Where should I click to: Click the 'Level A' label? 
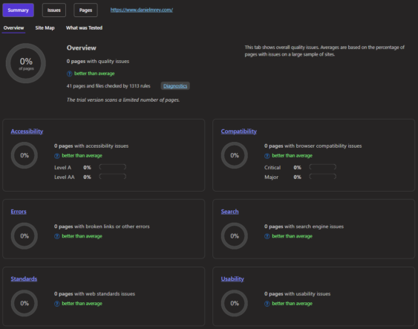(x=62, y=168)
